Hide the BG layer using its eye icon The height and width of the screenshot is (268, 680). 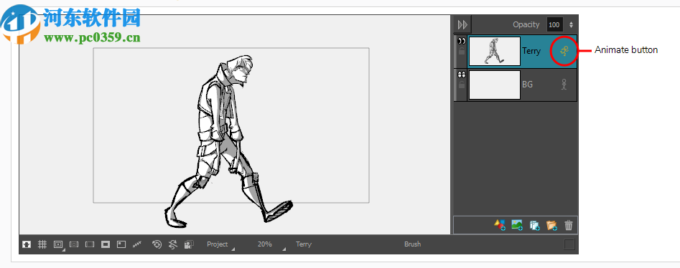pos(462,75)
